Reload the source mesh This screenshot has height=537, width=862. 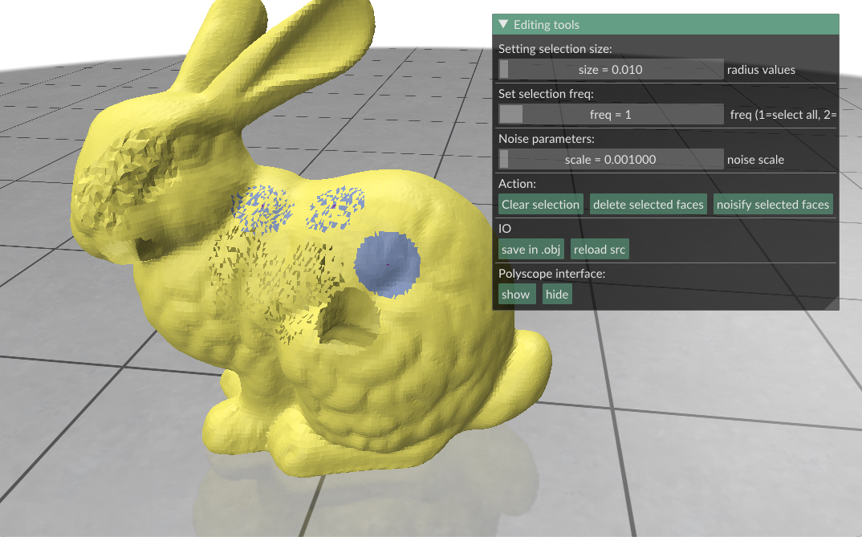tap(599, 250)
